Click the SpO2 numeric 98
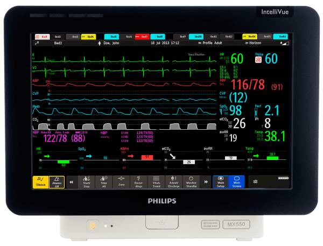 coord(235,110)
